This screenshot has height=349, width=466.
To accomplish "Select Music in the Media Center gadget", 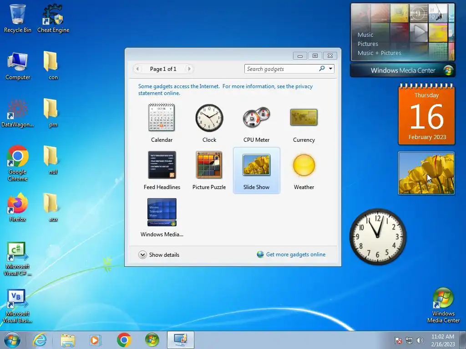I will [x=365, y=35].
